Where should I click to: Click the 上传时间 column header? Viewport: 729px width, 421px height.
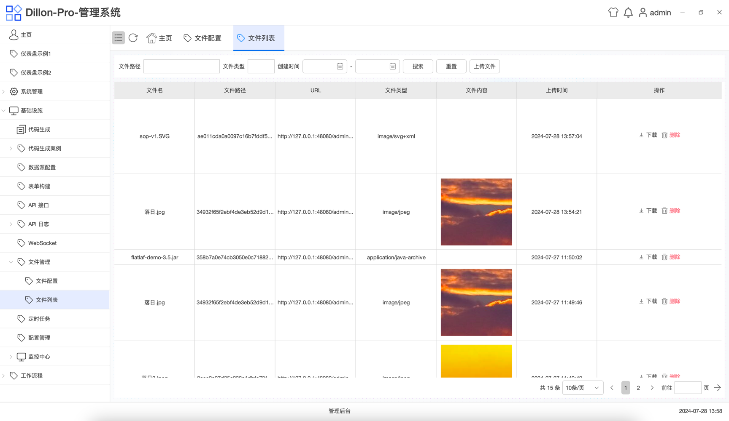556,90
